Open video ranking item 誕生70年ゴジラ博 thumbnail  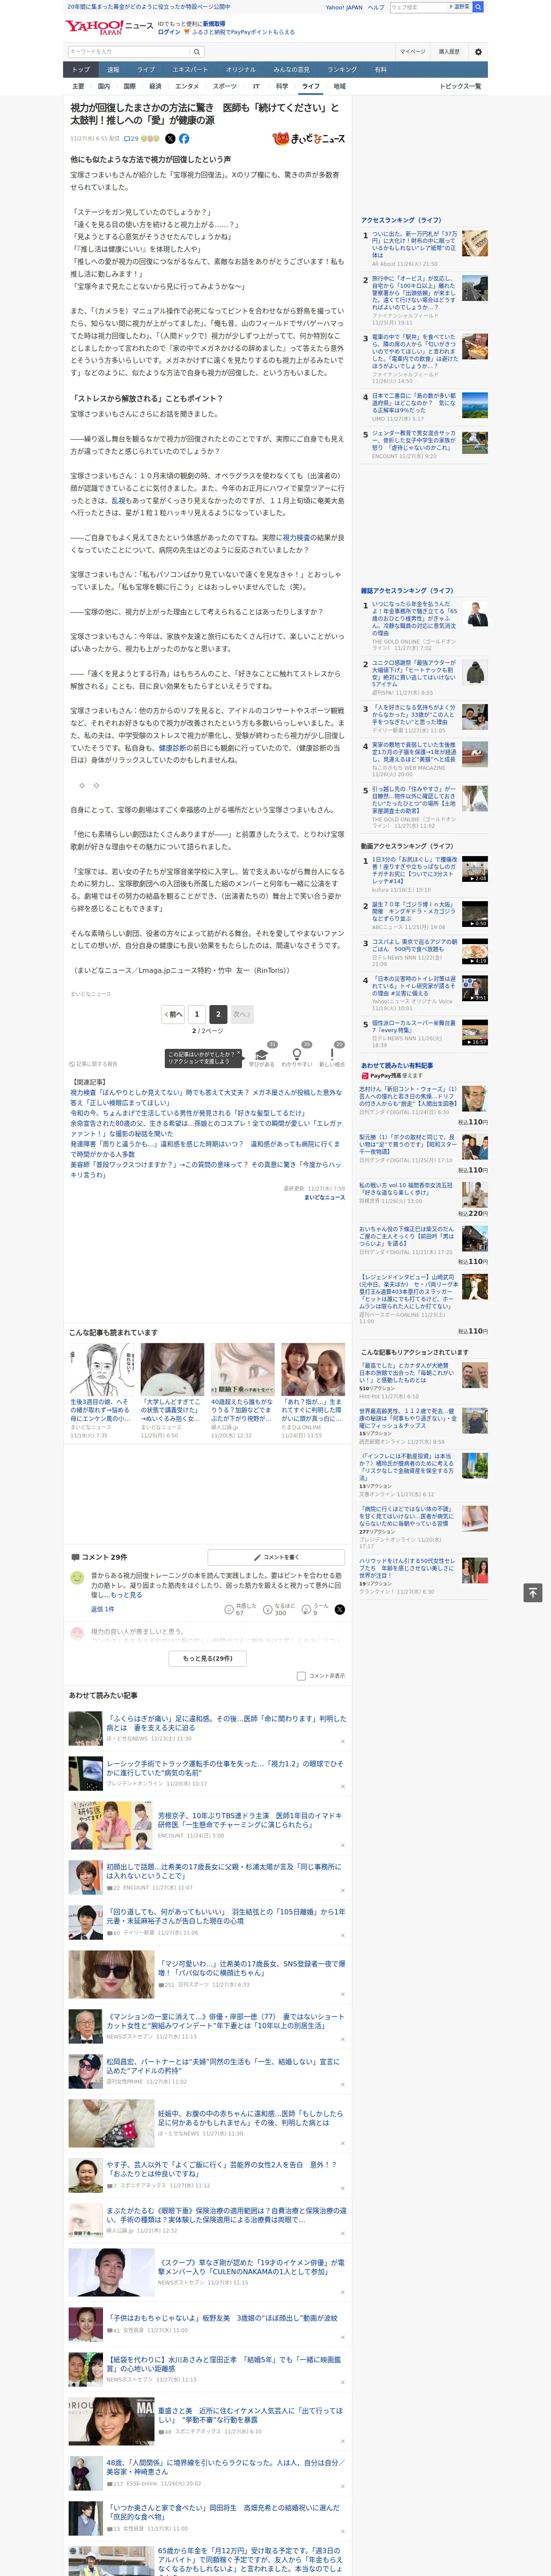pyautogui.click(x=475, y=914)
